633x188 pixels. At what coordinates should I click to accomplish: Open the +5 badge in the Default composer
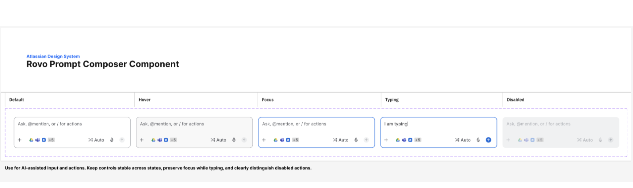[51, 140]
